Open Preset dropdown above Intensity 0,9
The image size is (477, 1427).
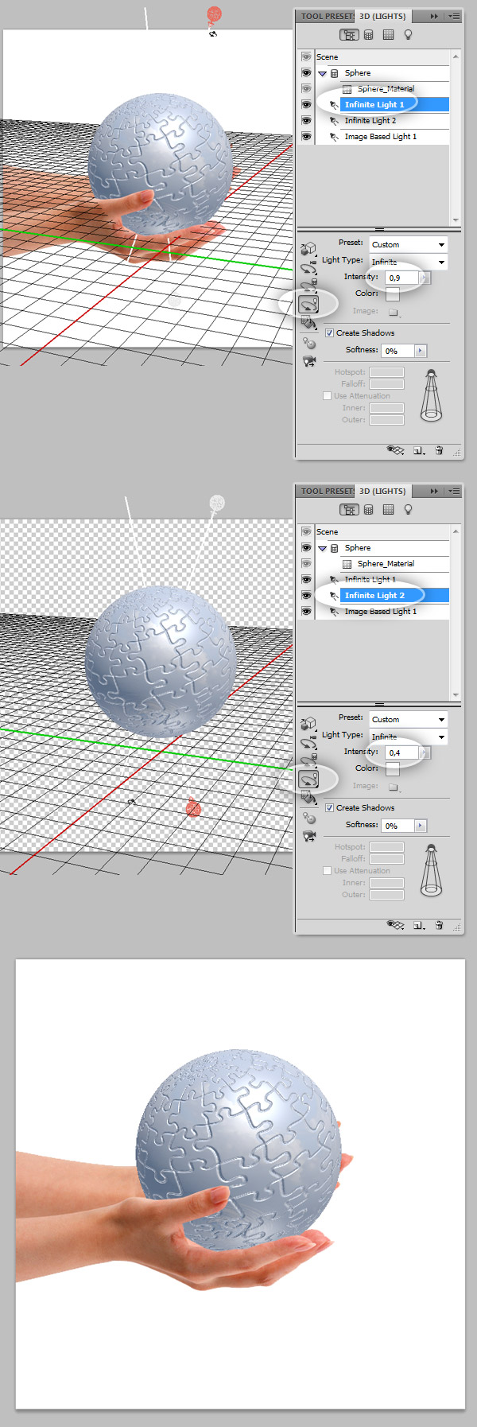click(x=408, y=245)
